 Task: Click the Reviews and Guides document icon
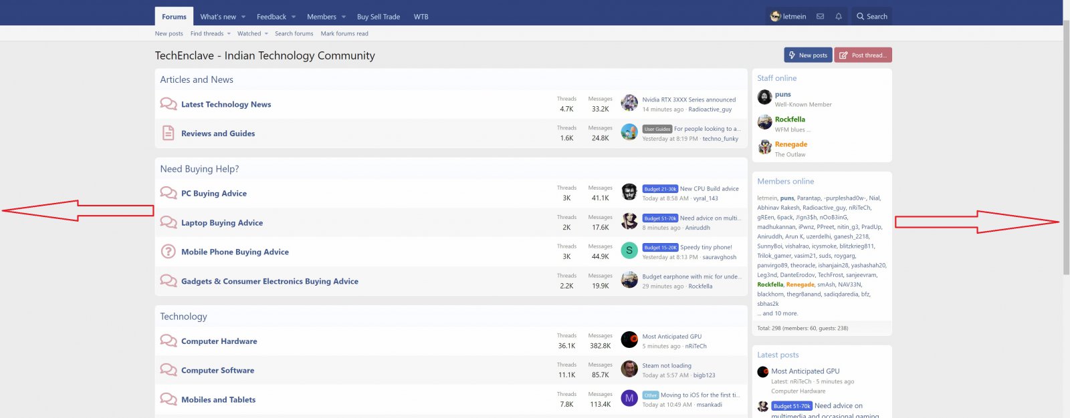[x=169, y=133]
